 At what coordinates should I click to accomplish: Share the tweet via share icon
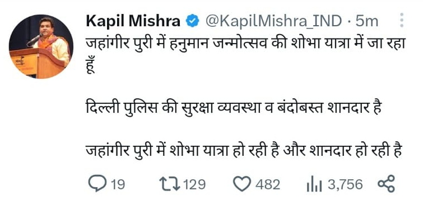click(x=386, y=184)
